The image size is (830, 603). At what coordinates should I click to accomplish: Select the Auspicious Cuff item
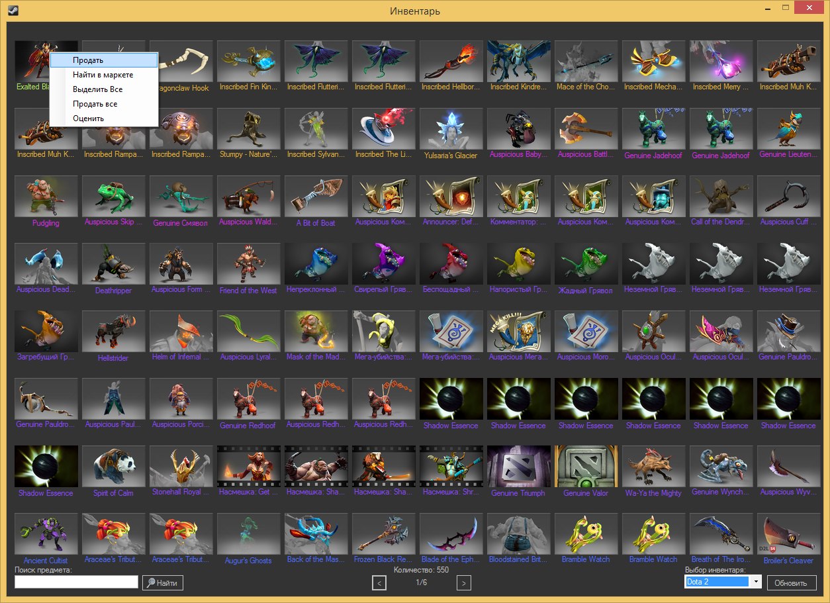pyautogui.click(x=789, y=197)
